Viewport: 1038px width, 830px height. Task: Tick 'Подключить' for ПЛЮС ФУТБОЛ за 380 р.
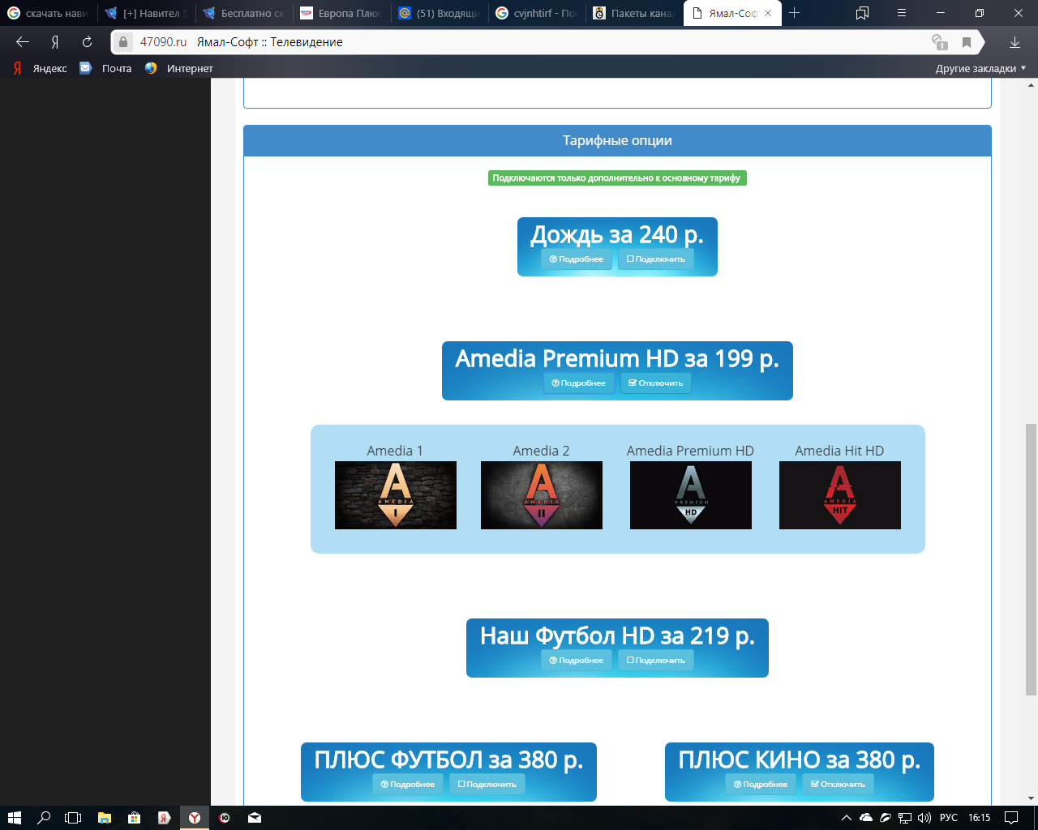(x=487, y=785)
